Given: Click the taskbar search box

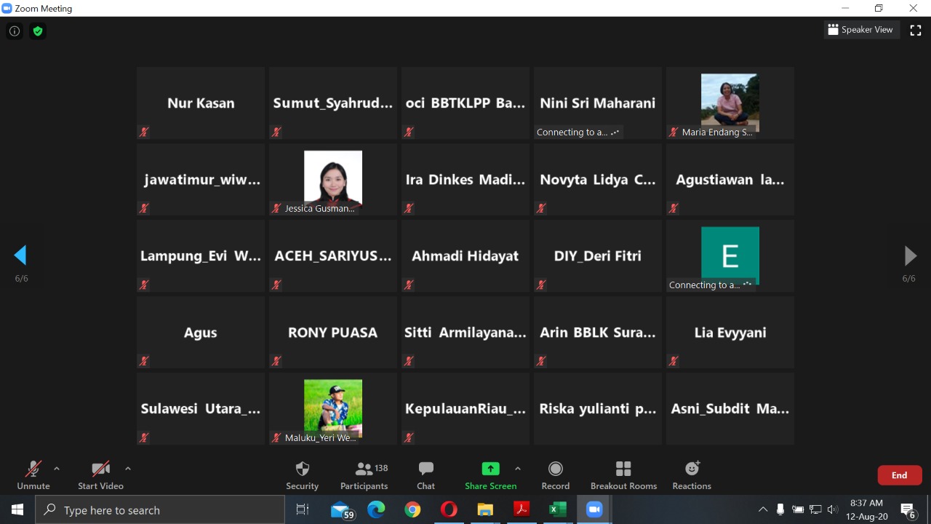Looking at the screenshot, I should click(160, 510).
